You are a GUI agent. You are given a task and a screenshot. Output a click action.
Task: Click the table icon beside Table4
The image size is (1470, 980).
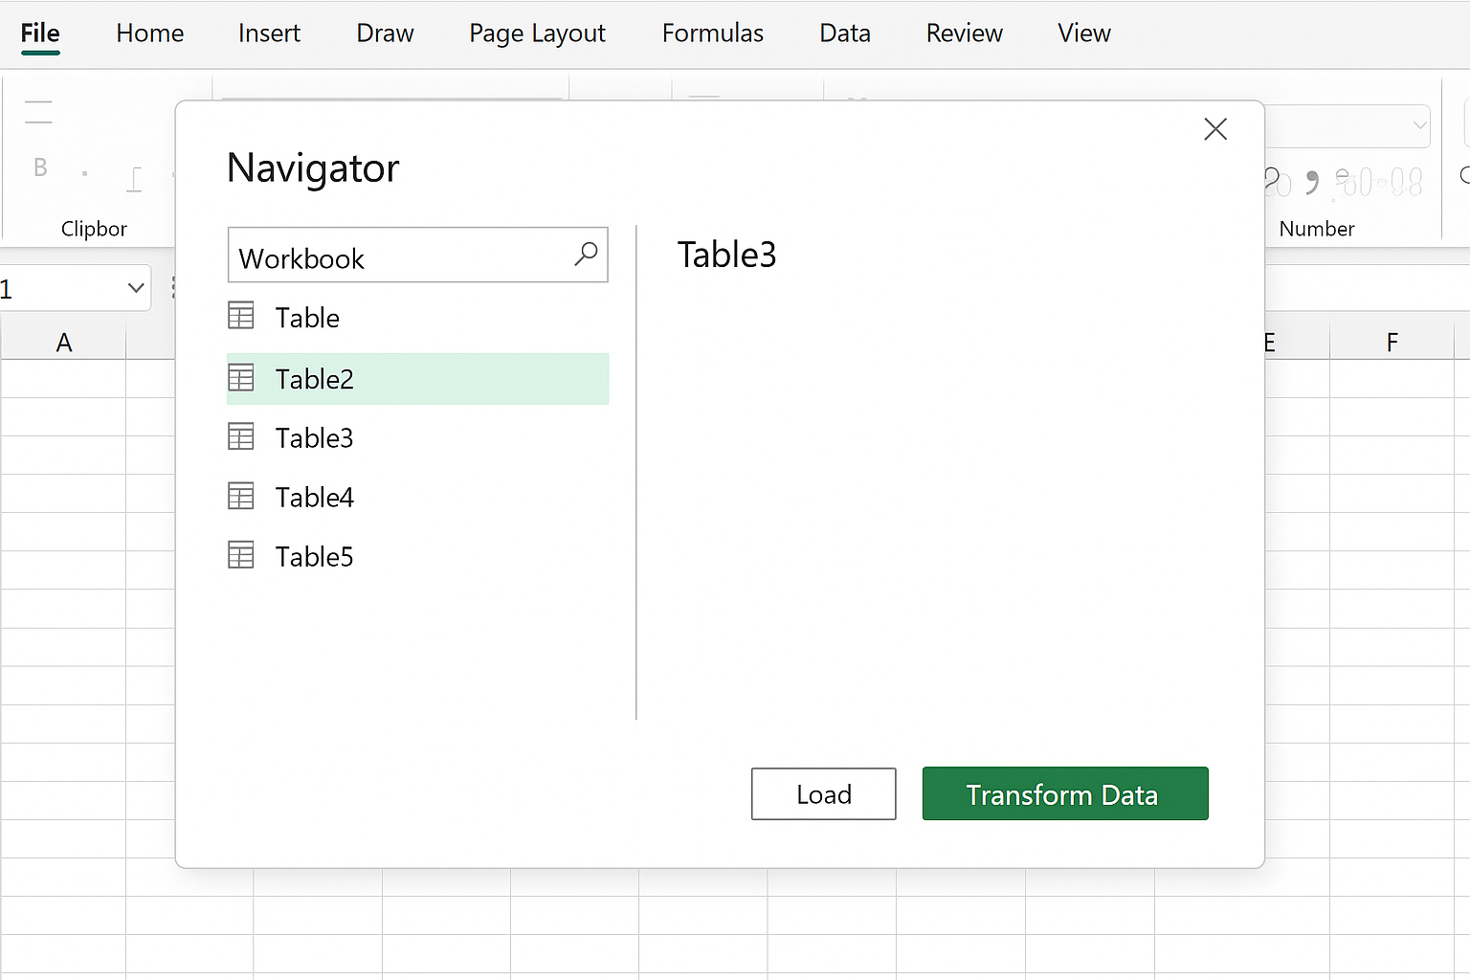(241, 497)
